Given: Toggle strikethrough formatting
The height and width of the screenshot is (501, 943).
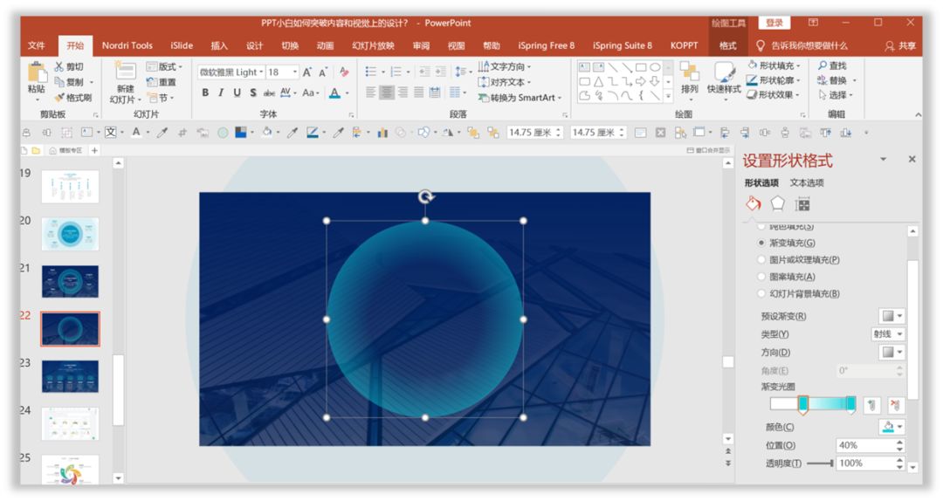Looking at the screenshot, I should [269, 93].
